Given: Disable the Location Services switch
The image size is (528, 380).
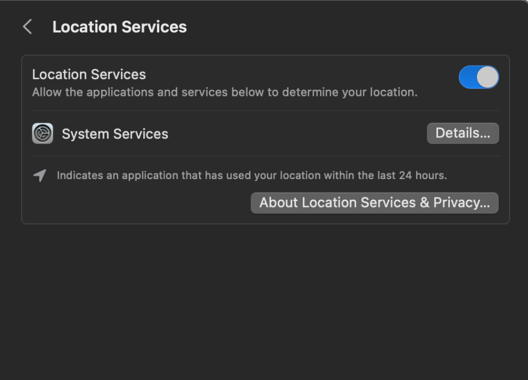Looking at the screenshot, I should click(x=479, y=77).
